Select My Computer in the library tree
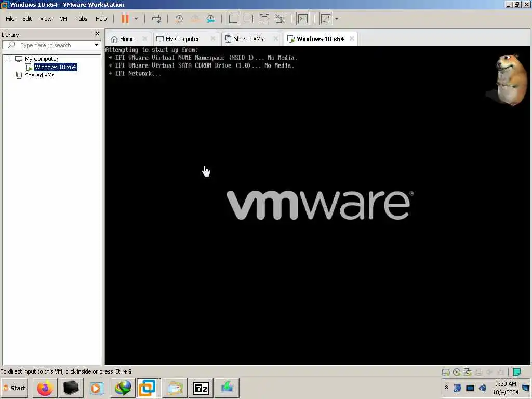 42,59
